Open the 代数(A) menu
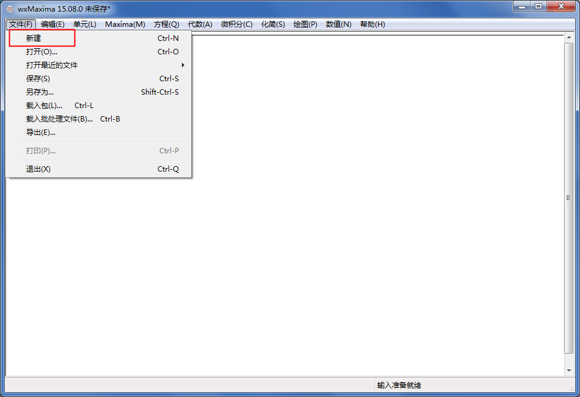580x397 pixels. [200, 24]
